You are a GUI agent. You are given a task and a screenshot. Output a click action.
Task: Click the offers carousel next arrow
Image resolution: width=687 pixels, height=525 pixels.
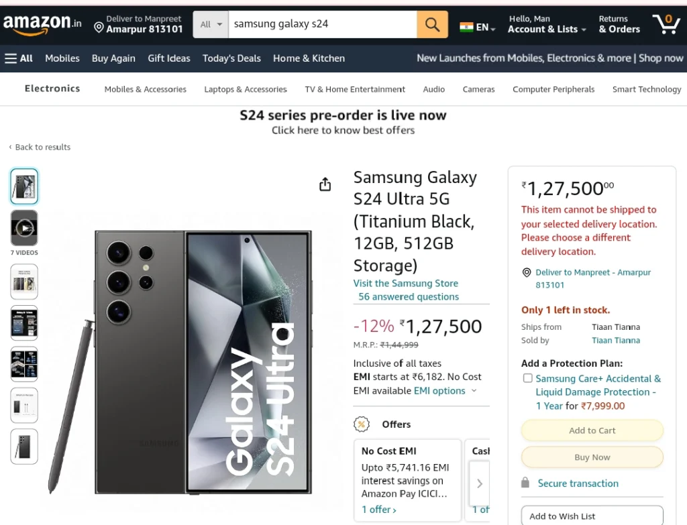(479, 483)
